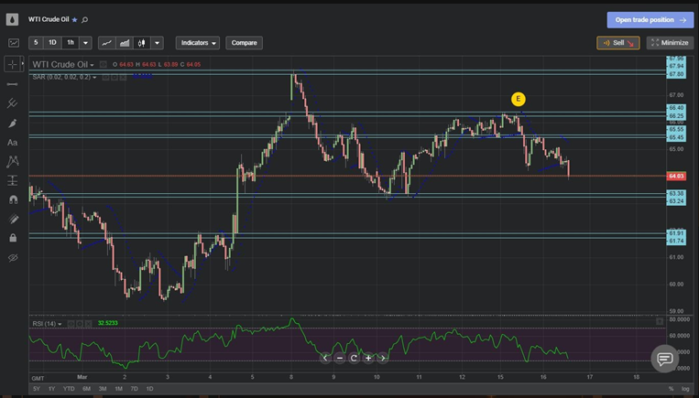
Task: Select the YTD date range
Action: click(69, 389)
